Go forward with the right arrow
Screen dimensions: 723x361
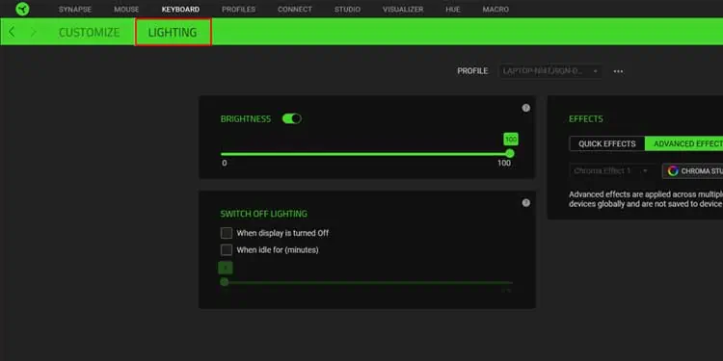33,32
